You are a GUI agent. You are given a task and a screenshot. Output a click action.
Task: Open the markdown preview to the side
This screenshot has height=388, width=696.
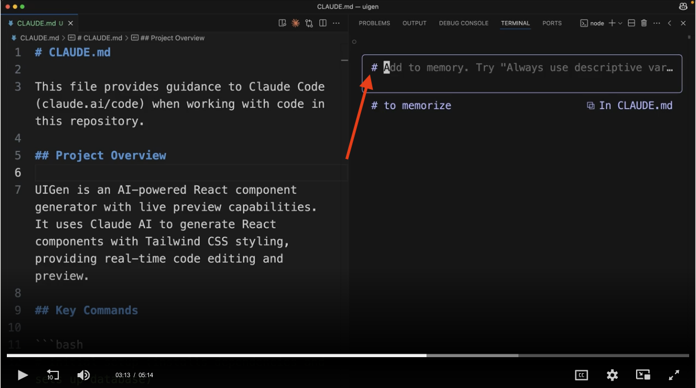(x=282, y=23)
